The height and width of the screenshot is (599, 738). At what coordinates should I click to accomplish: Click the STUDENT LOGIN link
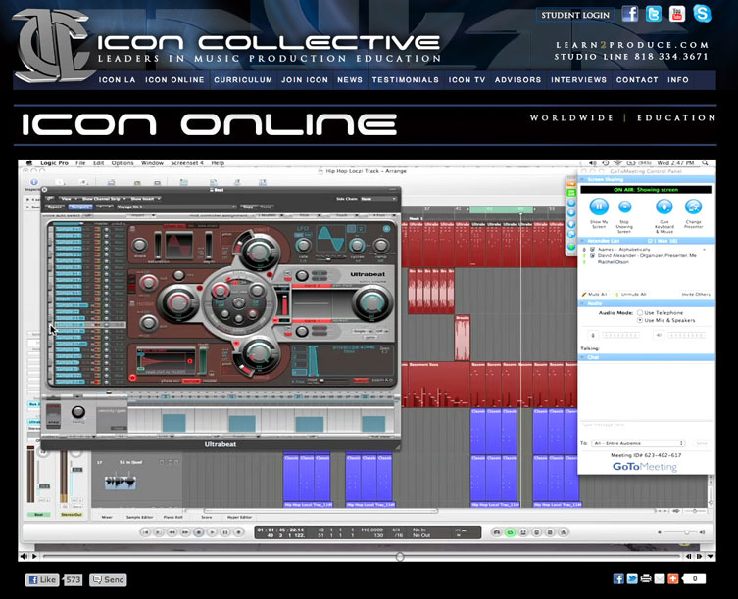pyautogui.click(x=574, y=15)
